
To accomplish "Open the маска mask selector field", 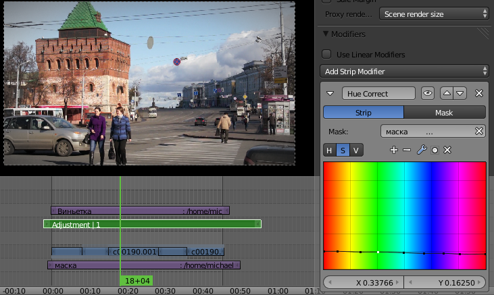I will 427,131.
